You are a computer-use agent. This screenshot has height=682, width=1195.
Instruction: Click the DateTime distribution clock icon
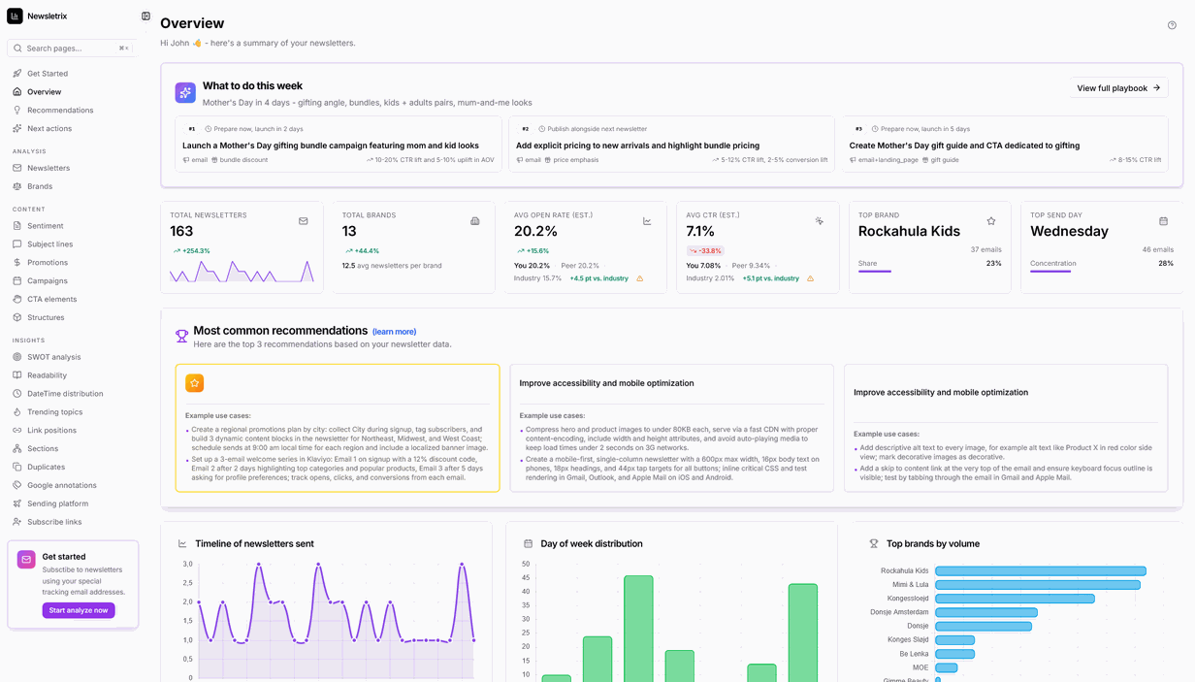click(17, 394)
